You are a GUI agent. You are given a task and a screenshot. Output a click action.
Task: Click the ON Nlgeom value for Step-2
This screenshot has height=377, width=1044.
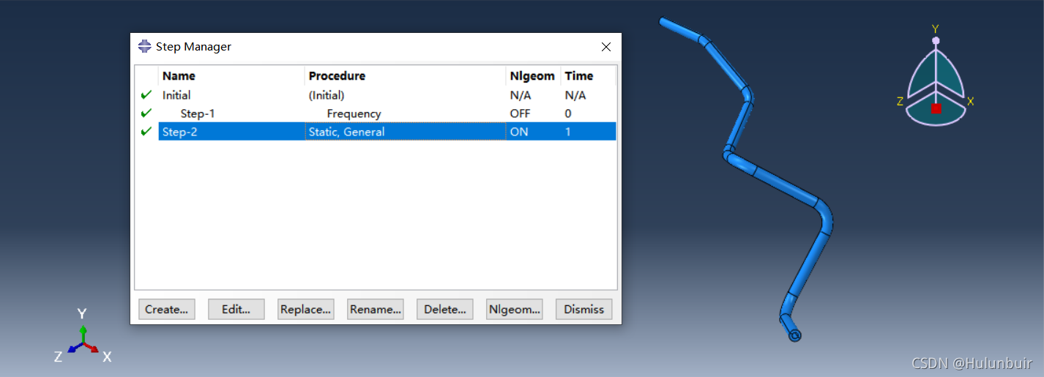[518, 132]
